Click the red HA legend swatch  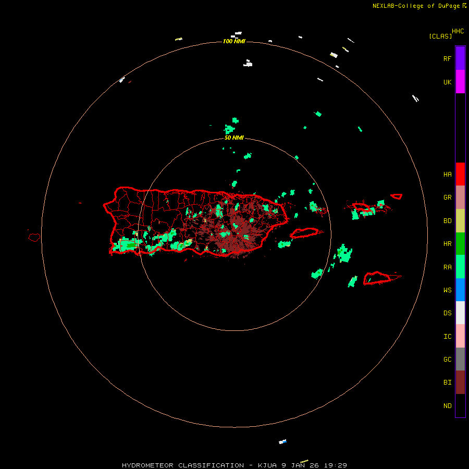tap(460, 174)
